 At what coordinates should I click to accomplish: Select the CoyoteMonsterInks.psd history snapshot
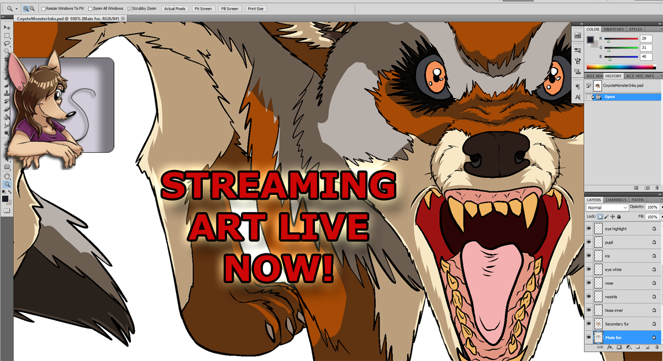623,86
